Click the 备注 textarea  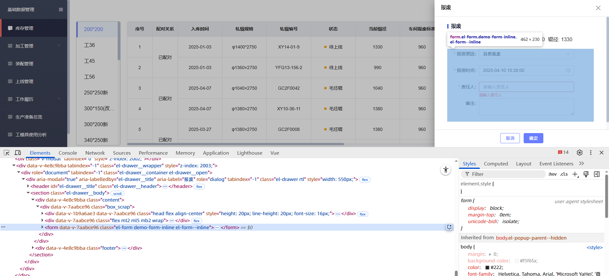click(x=526, y=107)
